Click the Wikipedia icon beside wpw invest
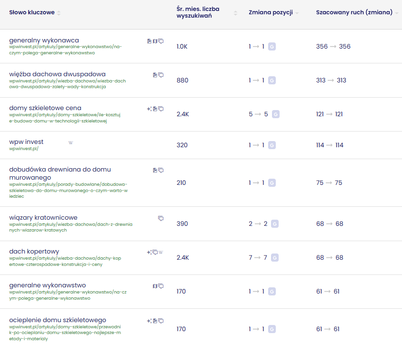 coord(71,142)
